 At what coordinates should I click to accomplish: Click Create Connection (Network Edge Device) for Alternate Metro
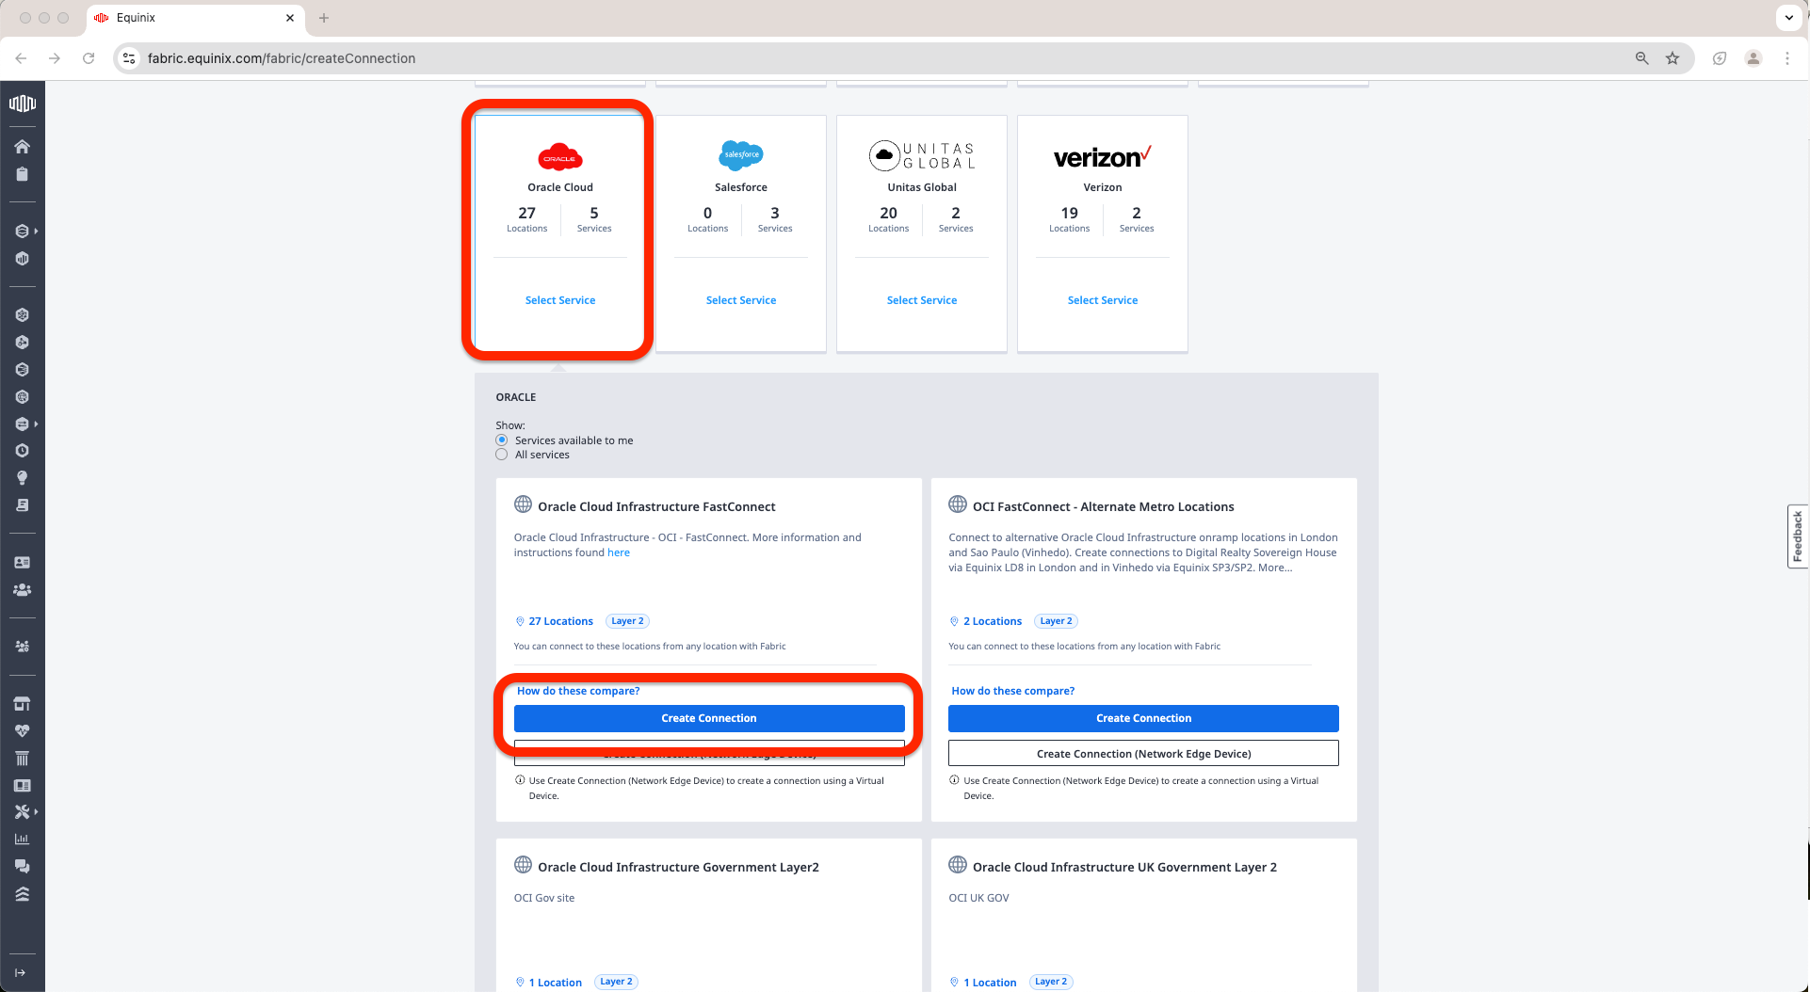[1143, 754]
